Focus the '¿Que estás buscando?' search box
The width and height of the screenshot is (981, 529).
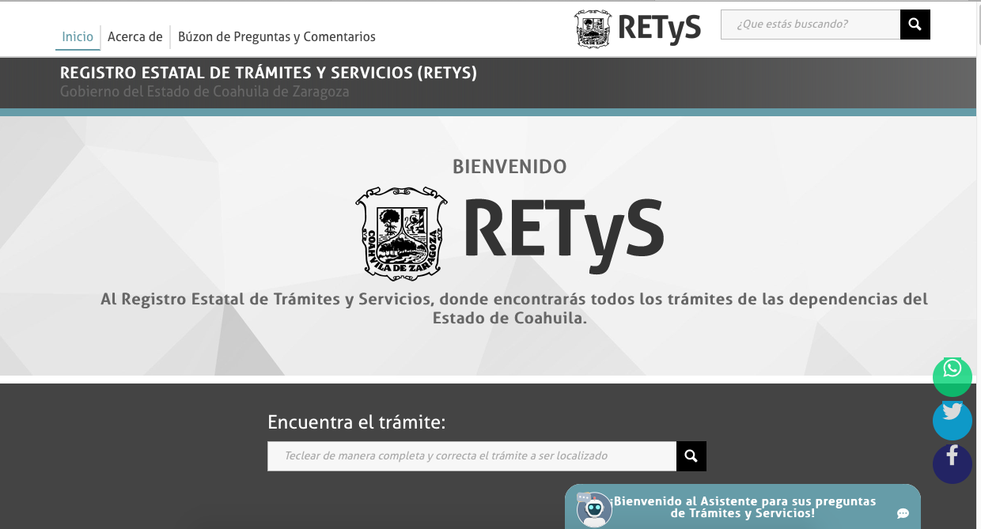(x=810, y=25)
